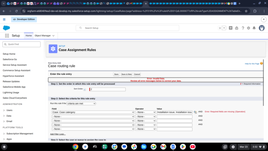Bookmark this page with star icon
The width and height of the screenshot is (268, 151).
[246, 11]
